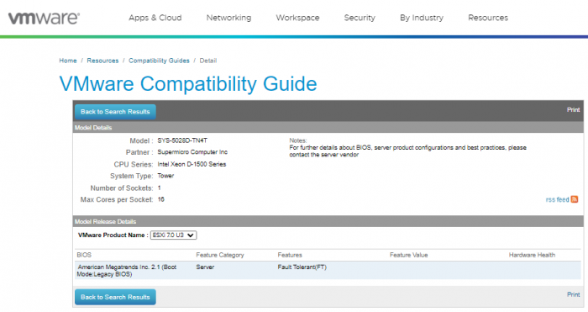Select the Number of Sockets value 1
This screenshot has height=312, width=588.
click(160, 188)
